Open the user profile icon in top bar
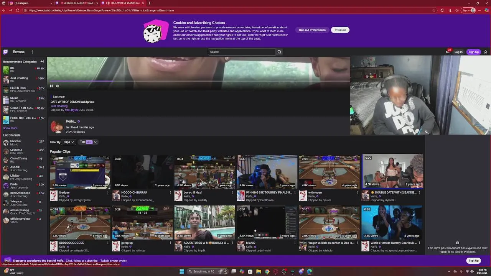491x276 pixels. coord(486,52)
